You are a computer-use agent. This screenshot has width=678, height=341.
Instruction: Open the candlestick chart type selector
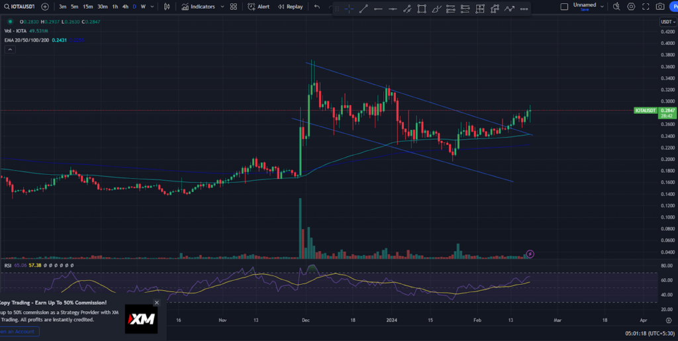[167, 7]
